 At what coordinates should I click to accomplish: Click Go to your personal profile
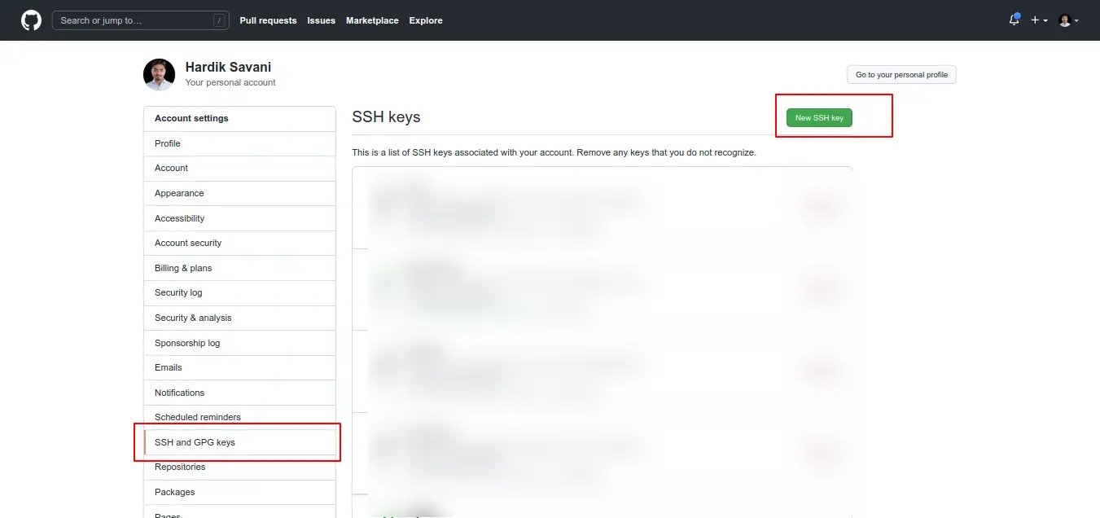coord(901,75)
